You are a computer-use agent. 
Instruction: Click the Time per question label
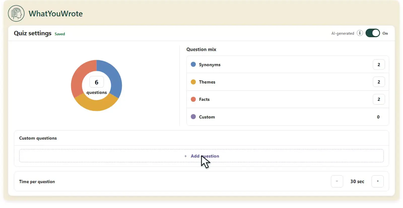(37, 182)
